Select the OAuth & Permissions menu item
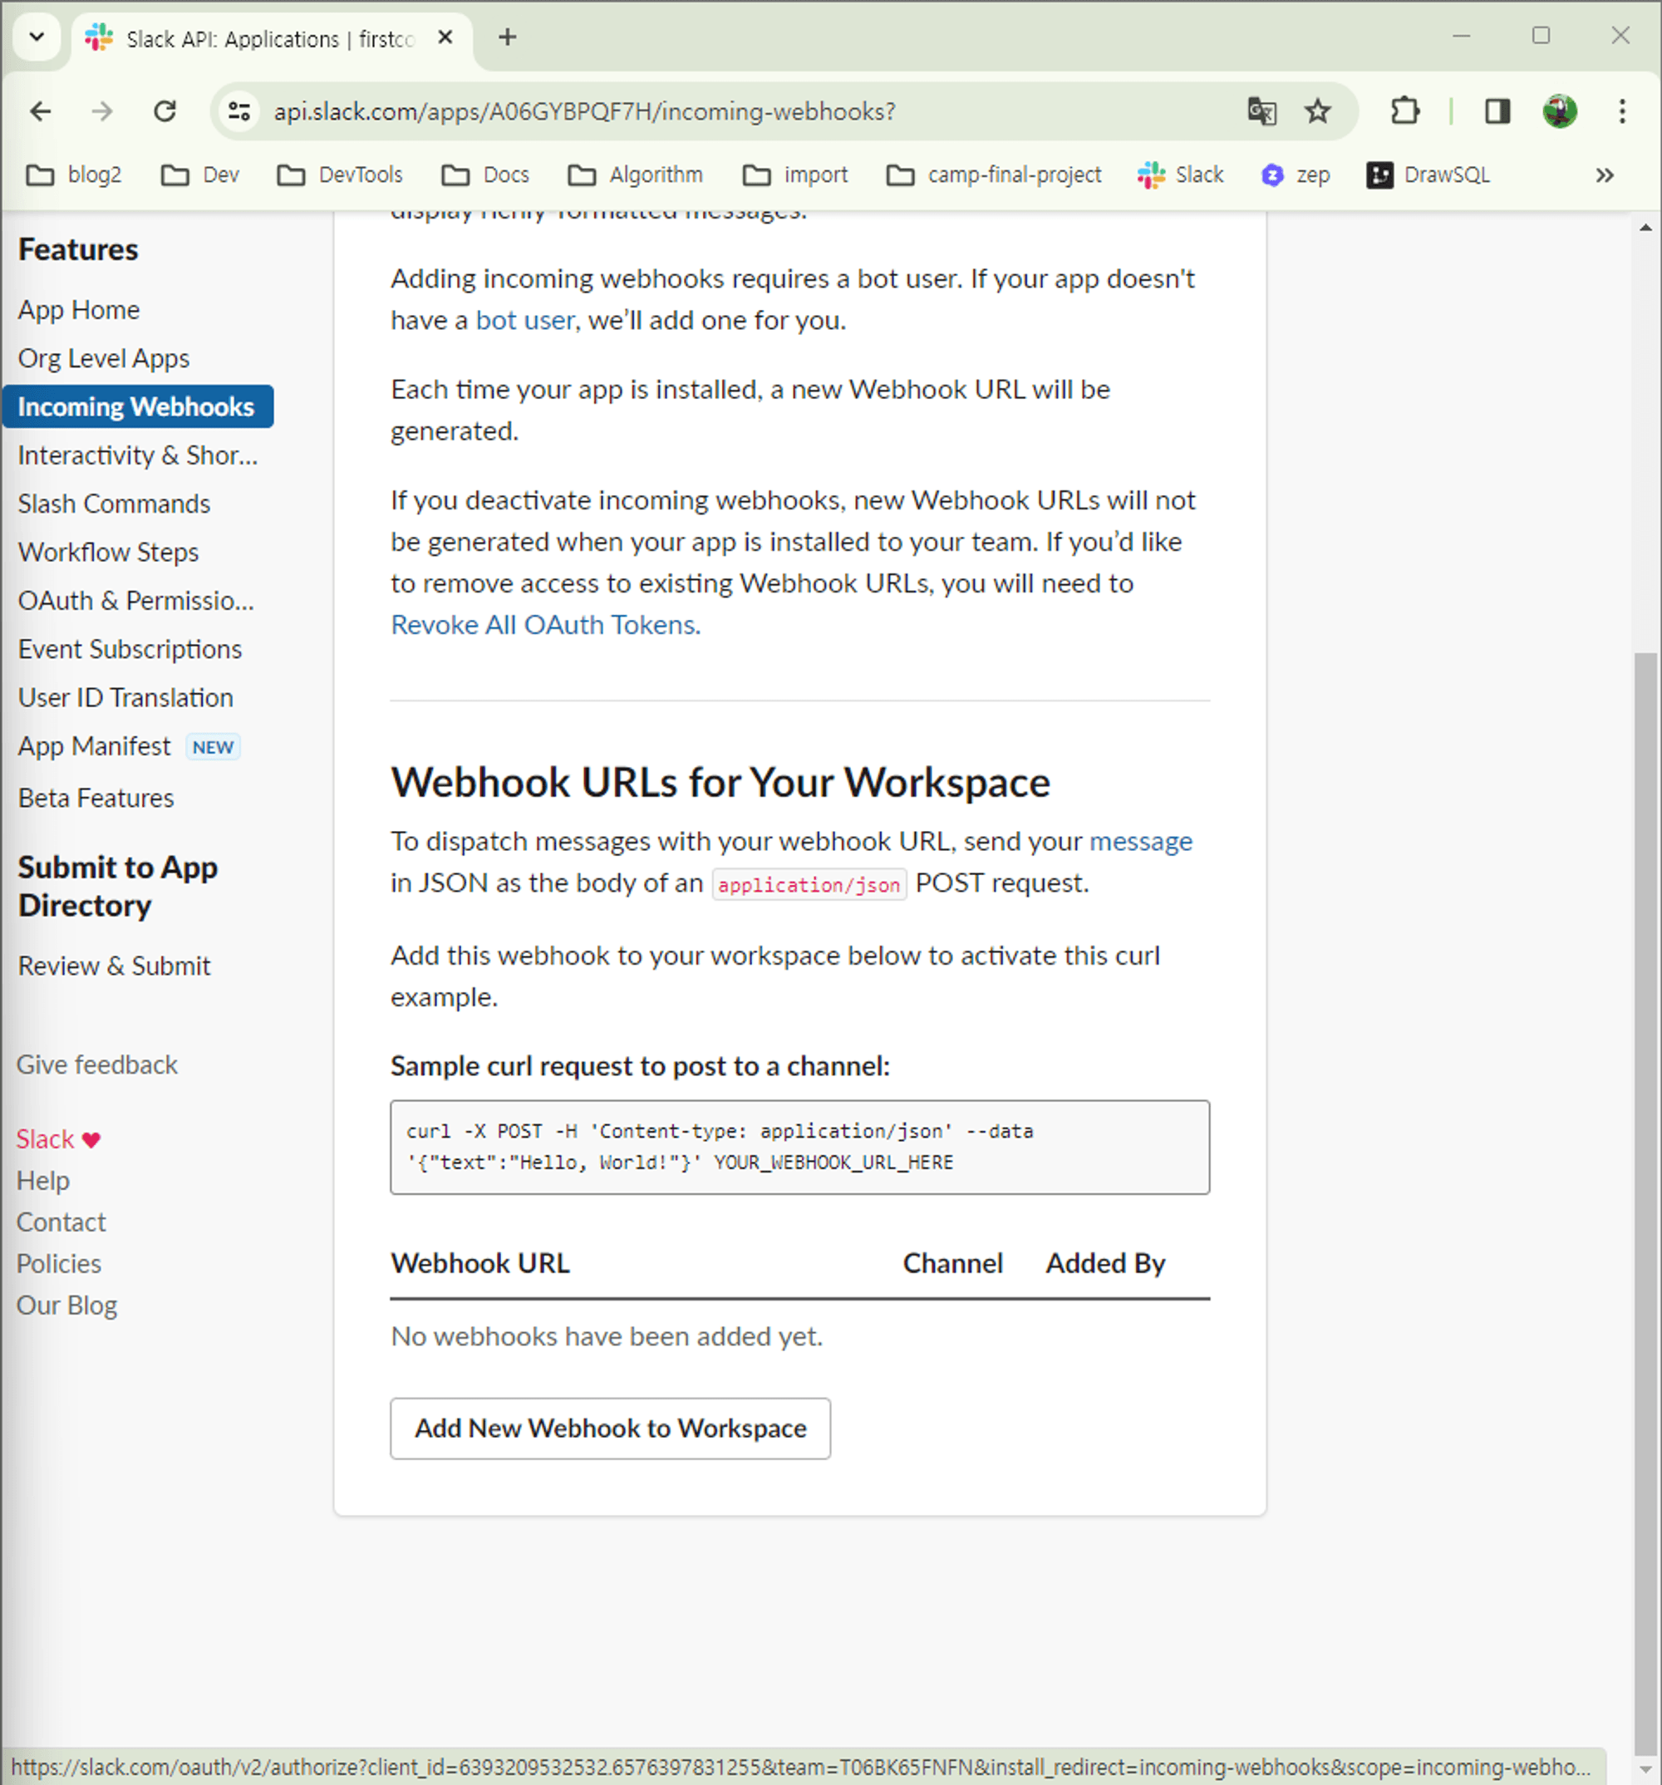 pyautogui.click(x=135, y=602)
